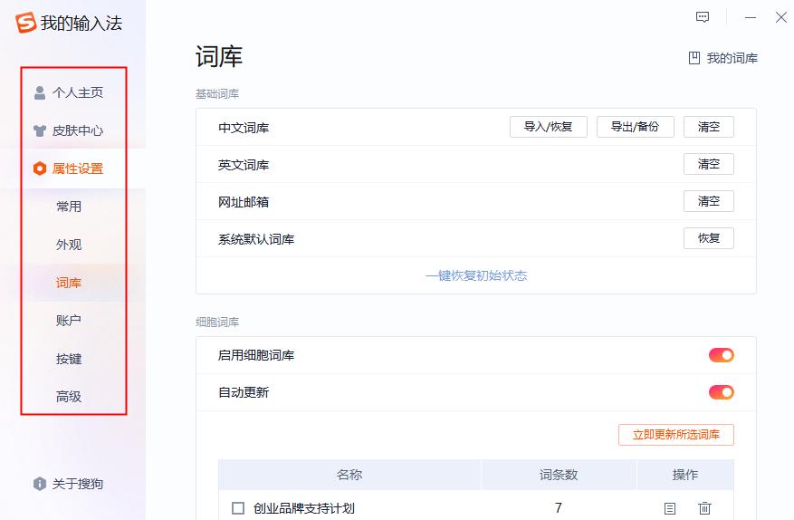
Task: Click 导出/备份 for 中文词库
Action: (x=636, y=127)
